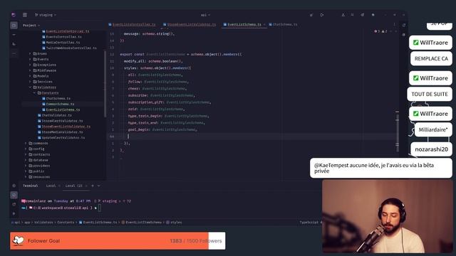Open the api run configuration dropdown
Image resolution: width=456 pixels, height=256 pixels.
pos(205,15)
